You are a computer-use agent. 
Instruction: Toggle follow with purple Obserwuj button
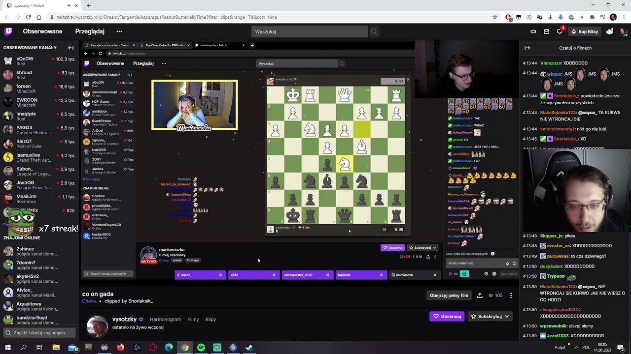click(x=447, y=316)
